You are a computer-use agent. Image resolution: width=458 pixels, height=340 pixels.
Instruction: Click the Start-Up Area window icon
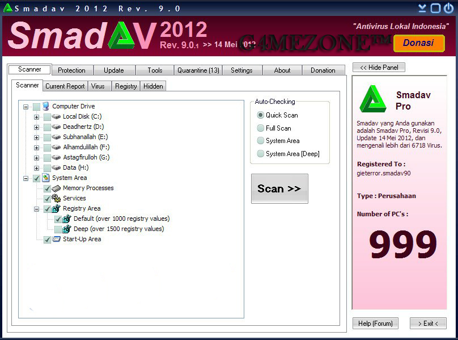(56, 239)
